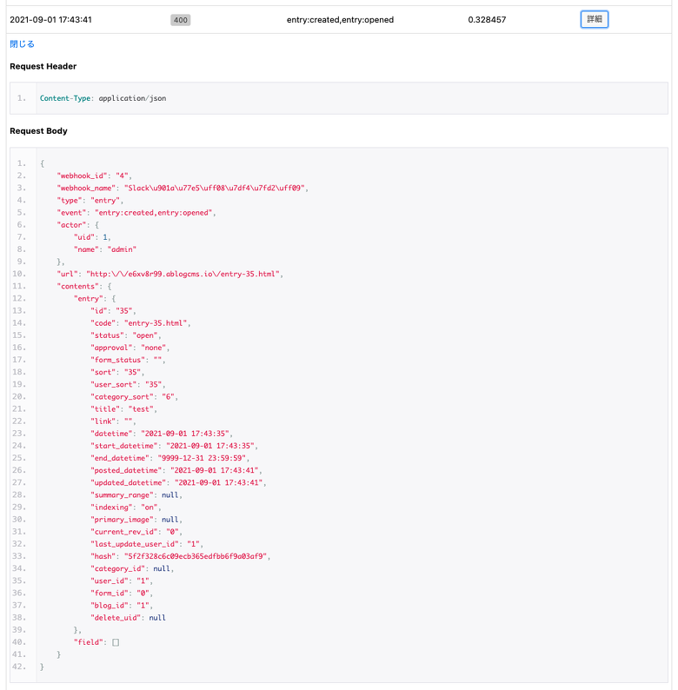This screenshot has width=678, height=690.
Task: Click the hash value line
Action: 180,556
